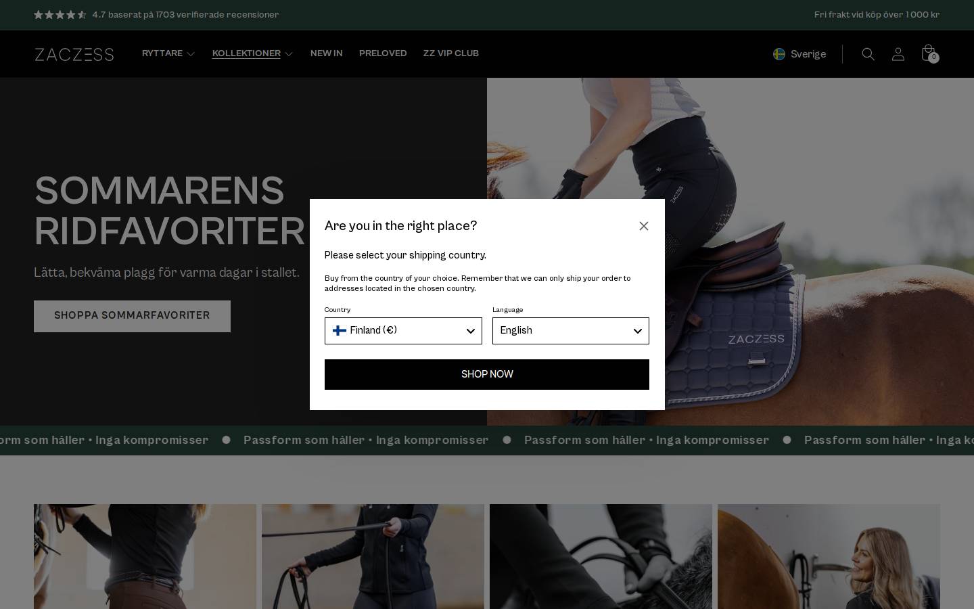
Task: Click the free shipping notice text
Action: tap(877, 15)
